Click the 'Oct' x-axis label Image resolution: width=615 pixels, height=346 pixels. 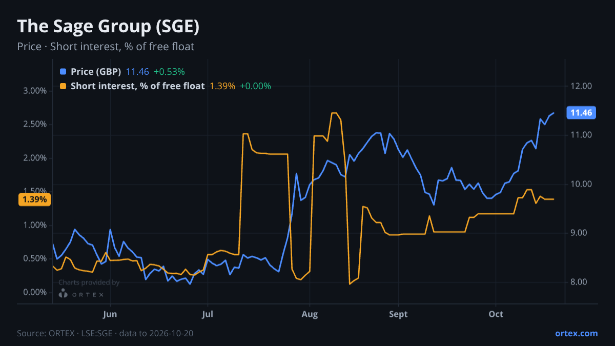[x=496, y=314]
